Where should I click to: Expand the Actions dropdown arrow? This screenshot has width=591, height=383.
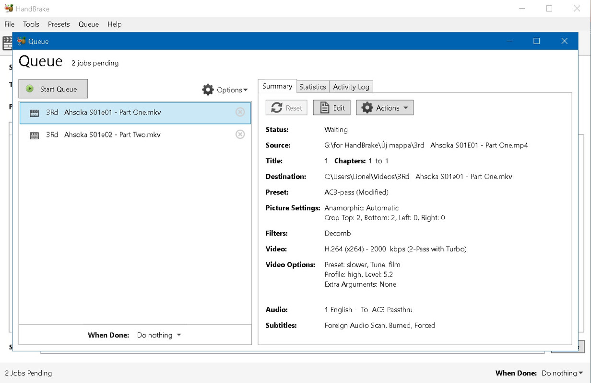(x=406, y=108)
